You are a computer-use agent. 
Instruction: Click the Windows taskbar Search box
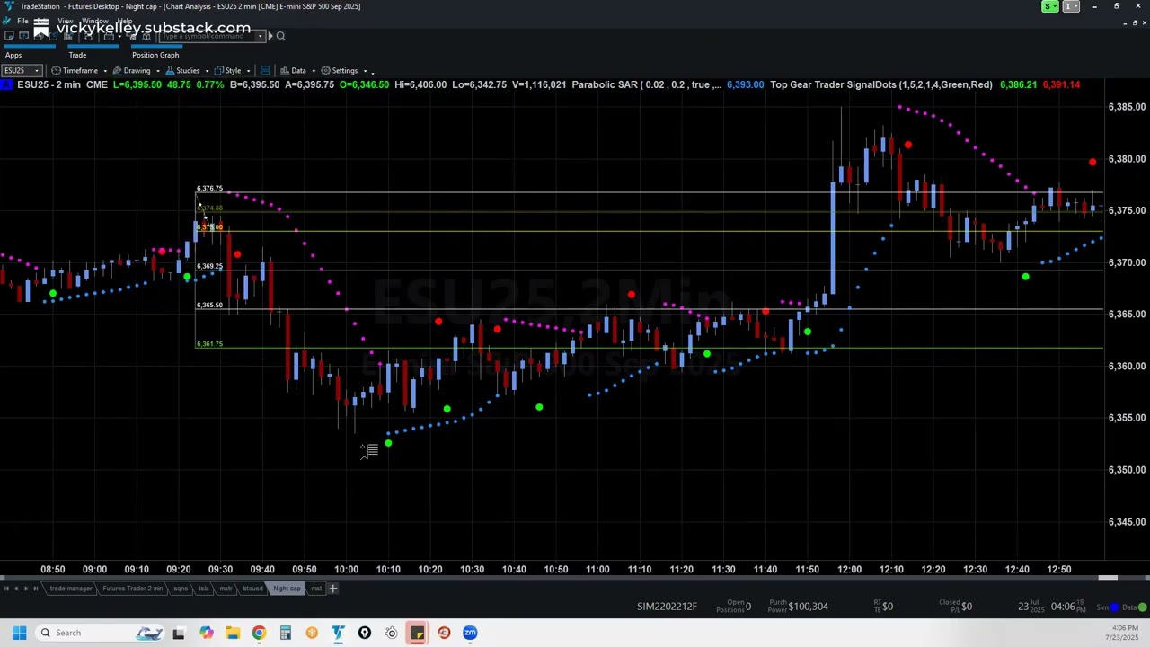[101, 633]
